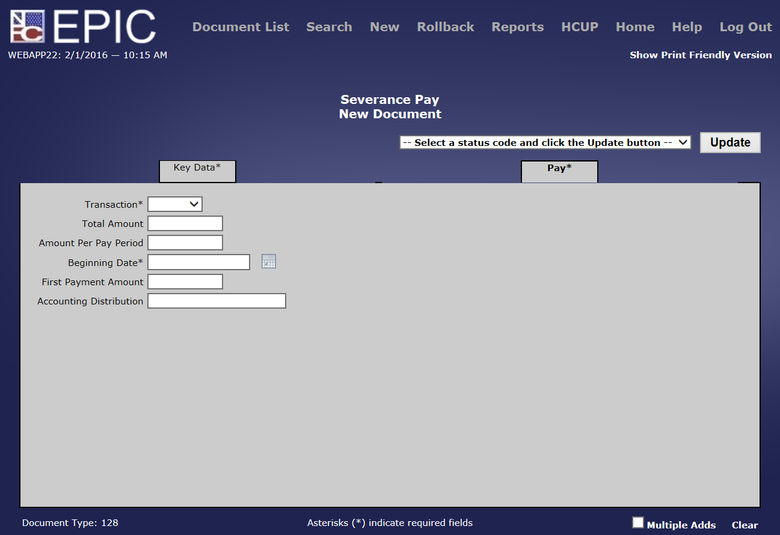The width and height of the screenshot is (780, 535).
Task: Open Document List from navigation
Action: pos(241,27)
